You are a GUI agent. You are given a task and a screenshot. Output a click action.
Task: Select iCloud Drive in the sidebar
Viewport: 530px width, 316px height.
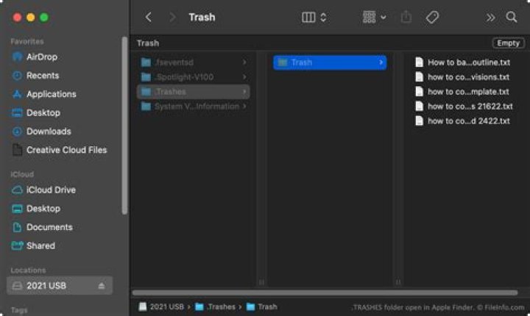[51, 190]
